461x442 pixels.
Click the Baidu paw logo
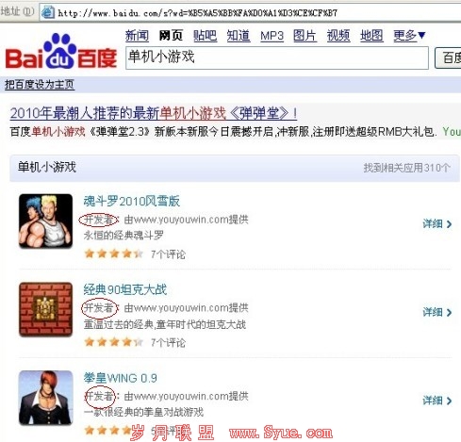click(x=61, y=51)
